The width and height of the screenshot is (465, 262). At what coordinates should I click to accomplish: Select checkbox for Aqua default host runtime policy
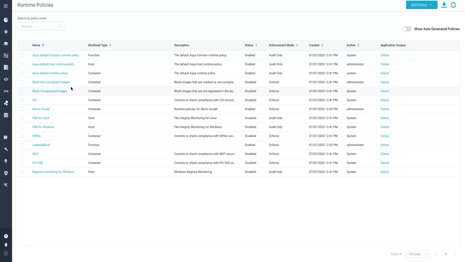(x=22, y=64)
